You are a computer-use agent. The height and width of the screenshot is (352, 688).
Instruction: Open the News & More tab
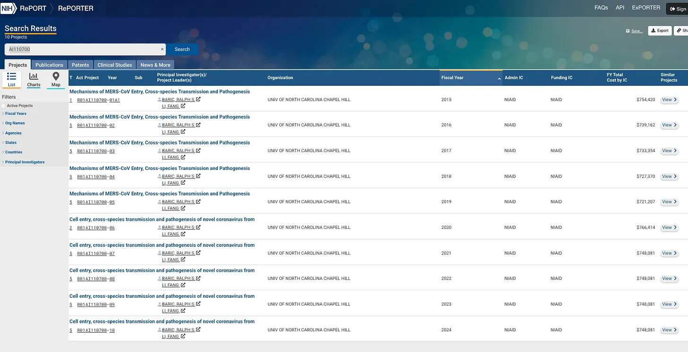click(x=155, y=65)
